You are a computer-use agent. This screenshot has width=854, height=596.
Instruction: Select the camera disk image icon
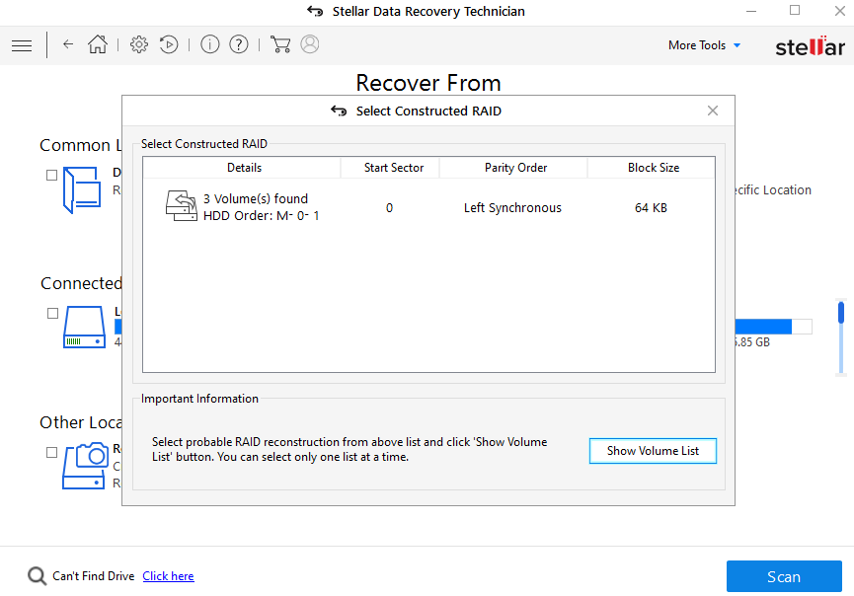(x=86, y=466)
